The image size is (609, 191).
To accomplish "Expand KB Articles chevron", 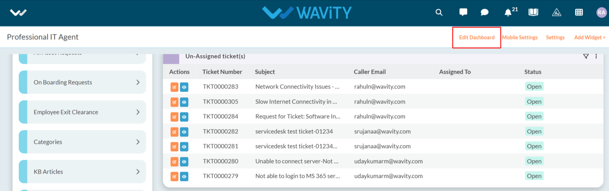I will 138,172.
